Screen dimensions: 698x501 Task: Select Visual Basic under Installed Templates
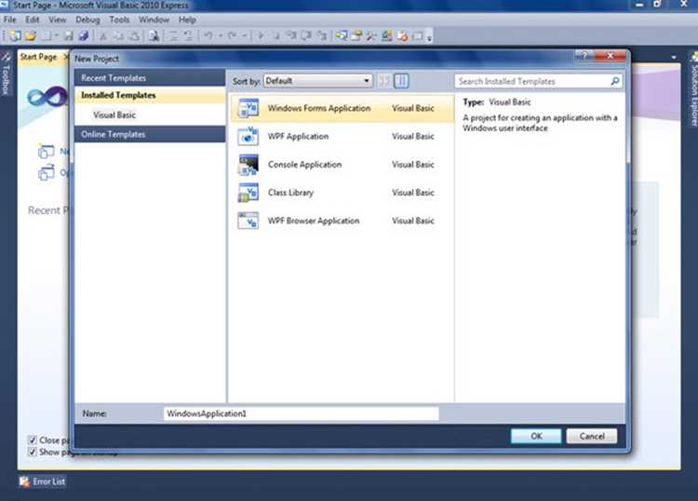pyautogui.click(x=114, y=115)
